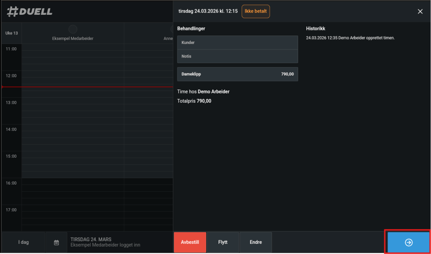Click the Endre button
This screenshot has height=254, width=431.
[x=255, y=242]
